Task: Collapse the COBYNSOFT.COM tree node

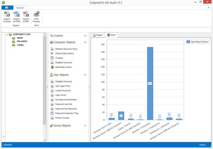Action: click(x=7, y=35)
